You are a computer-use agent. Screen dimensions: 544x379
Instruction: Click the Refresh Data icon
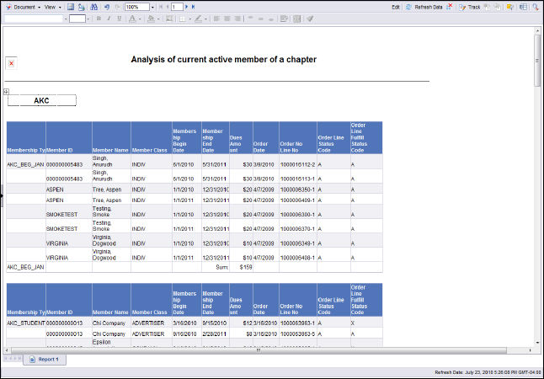tap(408, 6)
